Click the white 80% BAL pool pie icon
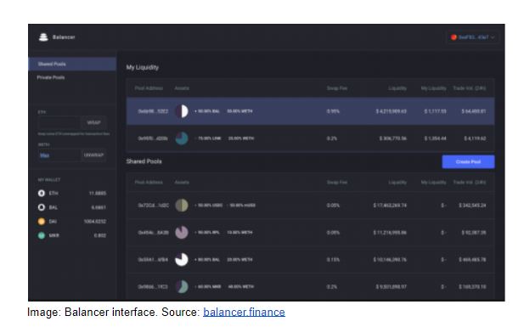This screenshot has height=327, width=524. (182, 259)
